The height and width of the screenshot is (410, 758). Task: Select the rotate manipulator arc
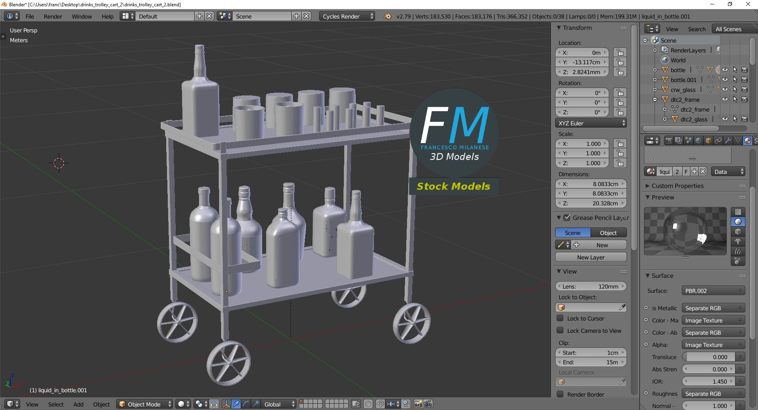click(x=246, y=404)
